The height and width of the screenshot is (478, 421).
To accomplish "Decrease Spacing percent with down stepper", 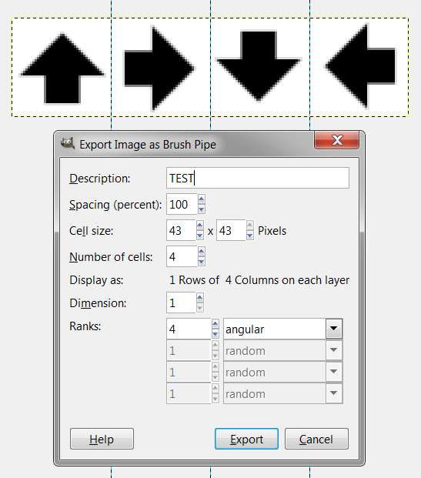I will [201, 209].
